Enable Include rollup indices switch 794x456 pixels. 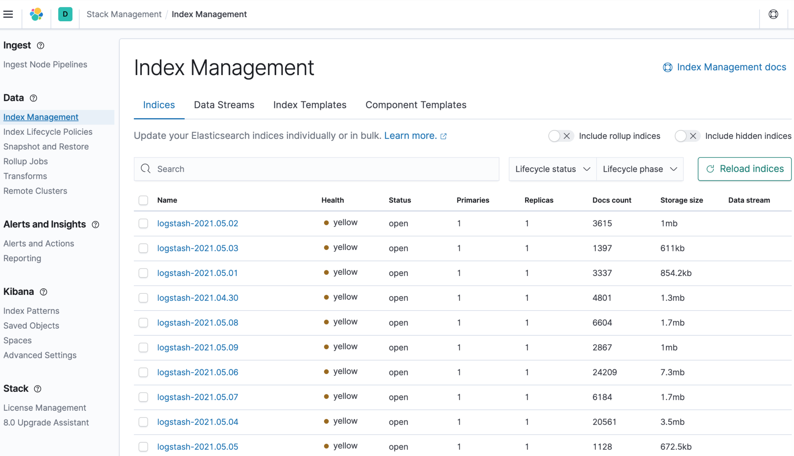[561, 136]
